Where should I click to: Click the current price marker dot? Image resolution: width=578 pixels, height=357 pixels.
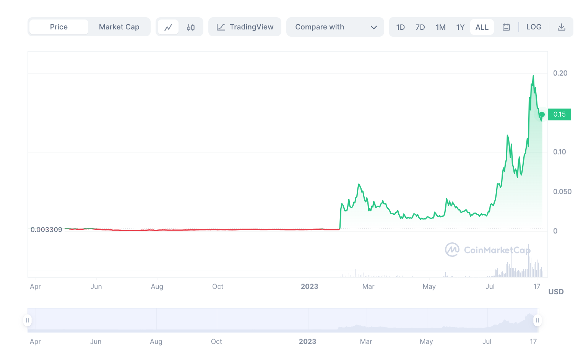click(x=542, y=115)
